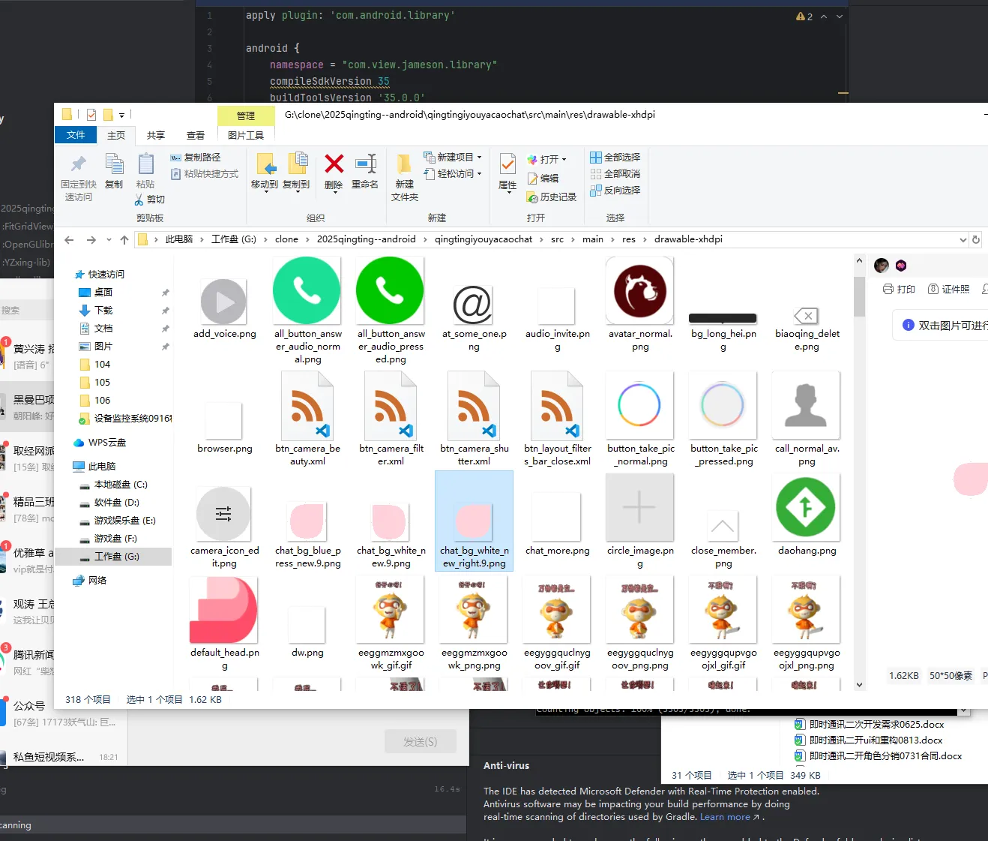
Task: Click the Print (打印) button in preview pane
Action: coord(900,289)
